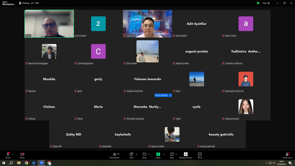Open Windows taskbar search

(x=11, y=163)
